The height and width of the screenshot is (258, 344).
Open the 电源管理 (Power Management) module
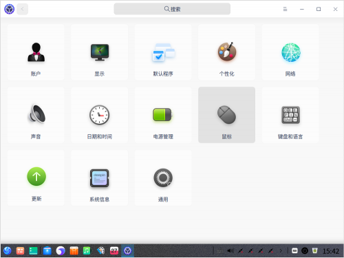point(163,115)
